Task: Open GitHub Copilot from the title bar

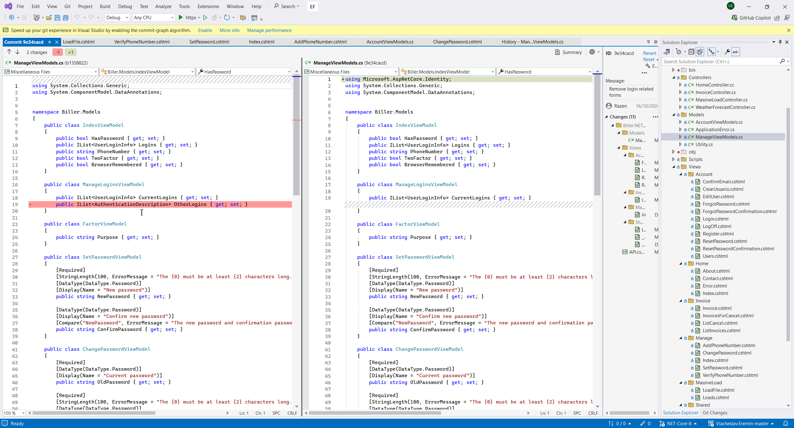Action: 751,18
